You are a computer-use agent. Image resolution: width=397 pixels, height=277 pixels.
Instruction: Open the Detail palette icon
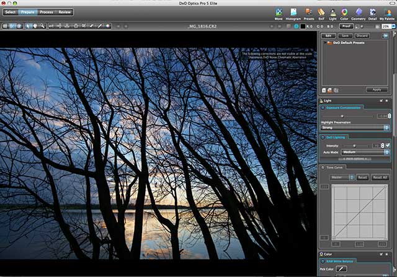(x=372, y=14)
